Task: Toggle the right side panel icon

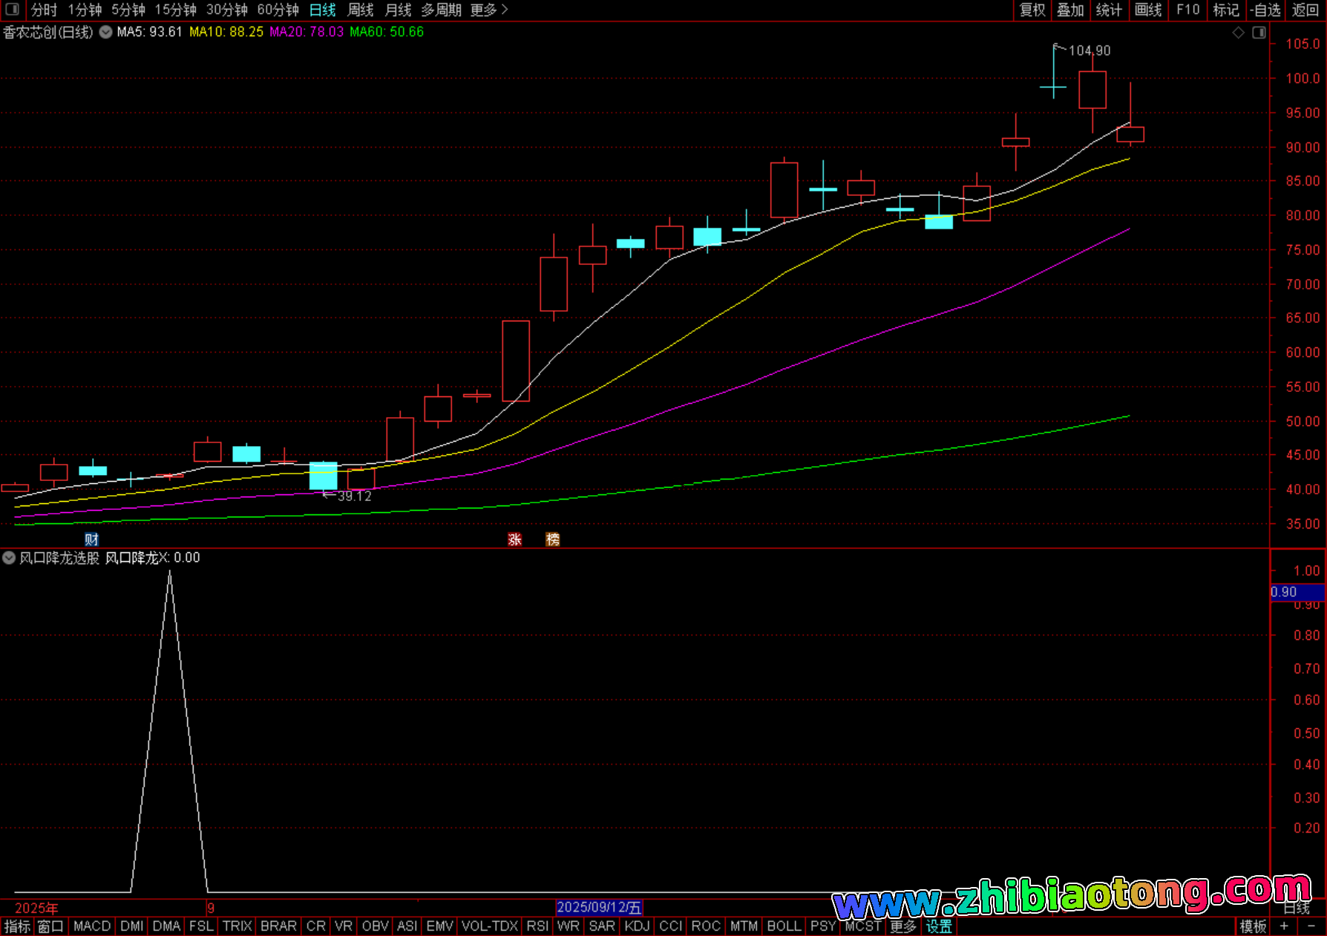Action: tap(1259, 33)
